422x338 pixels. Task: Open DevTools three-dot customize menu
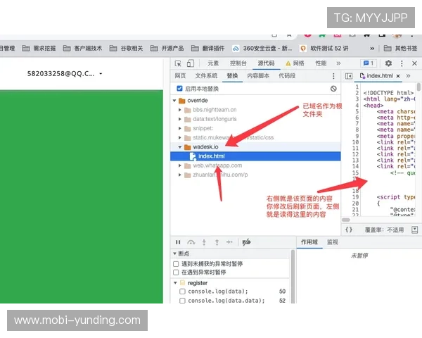pyautogui.click(x=402, y=63)
